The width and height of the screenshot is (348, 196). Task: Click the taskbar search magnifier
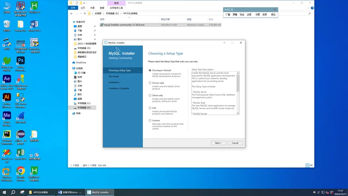click(13, 192)
